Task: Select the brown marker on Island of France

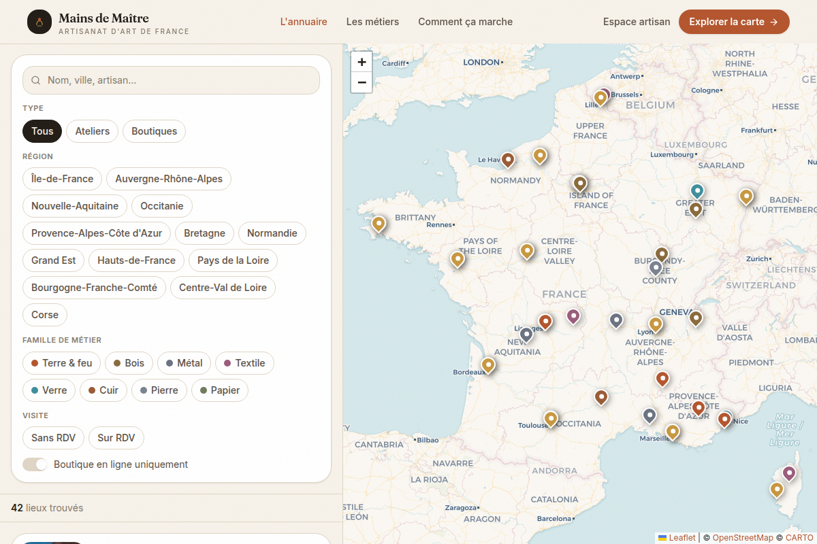Action: [579, 184]
